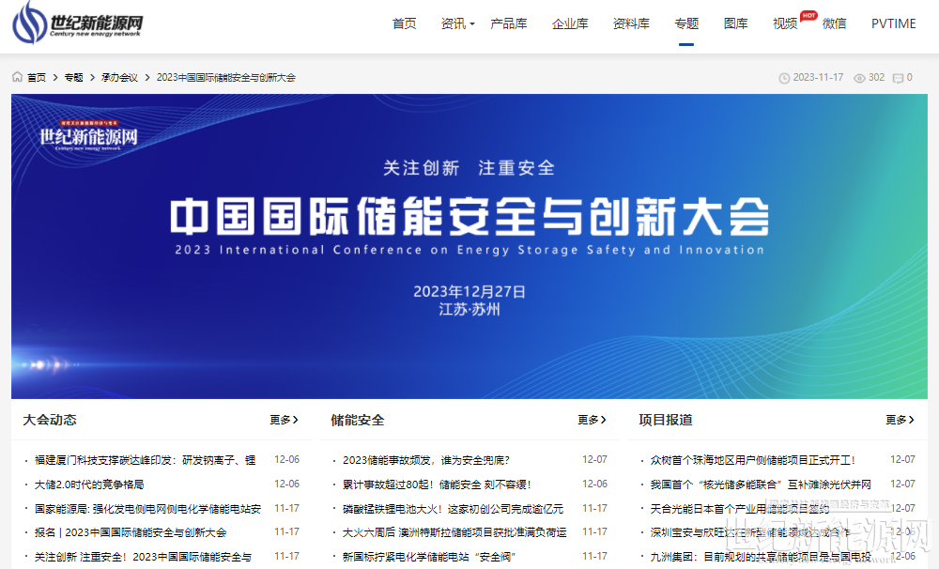The height and width of the screenshot is (569, 939).
Task: Click the red HOT badge on 视频
Action: click(x=808, y=15)
